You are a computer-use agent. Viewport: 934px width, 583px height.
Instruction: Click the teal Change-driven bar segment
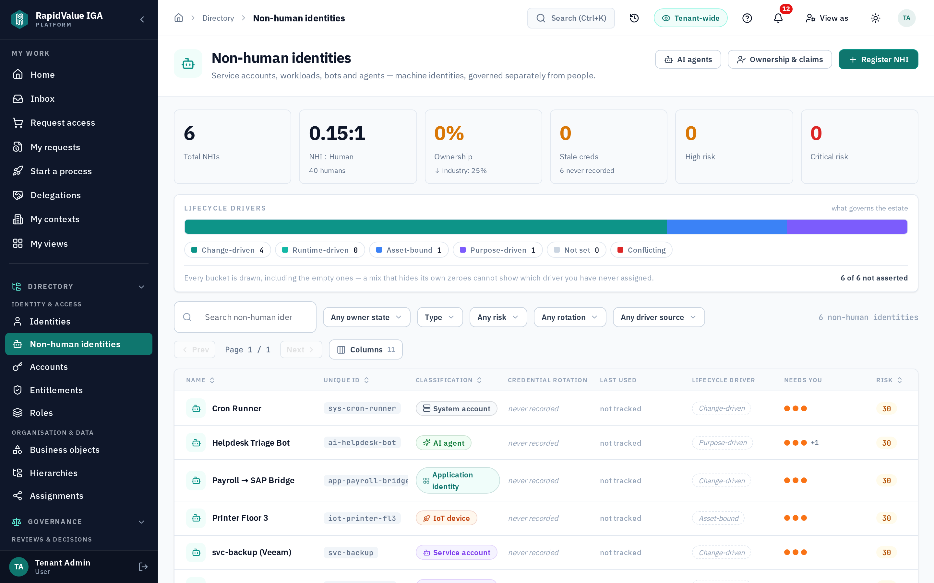click(x=425, y=227)
